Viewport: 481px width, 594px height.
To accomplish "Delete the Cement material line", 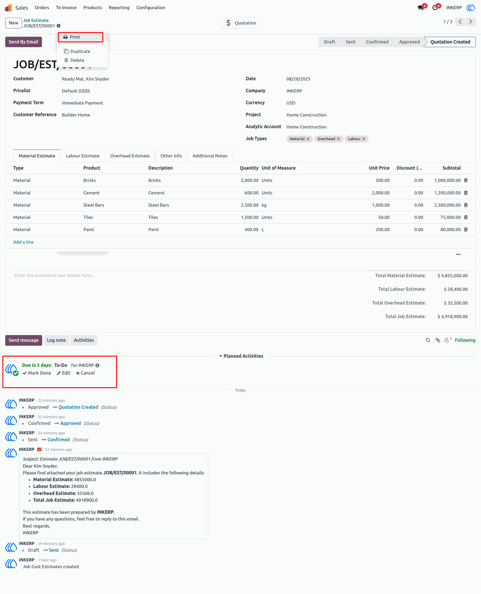I will pos(466,193).
